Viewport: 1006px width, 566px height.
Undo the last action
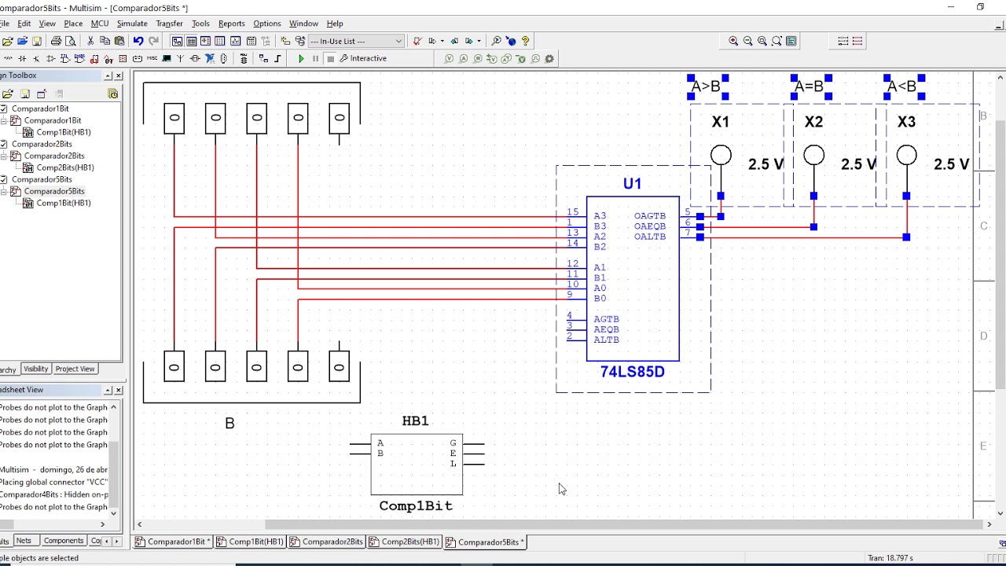pyautogui.click(x=138, y=41)
